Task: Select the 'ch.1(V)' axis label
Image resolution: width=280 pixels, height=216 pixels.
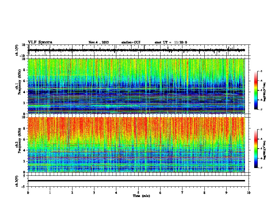Action: [x=17, y=50]
